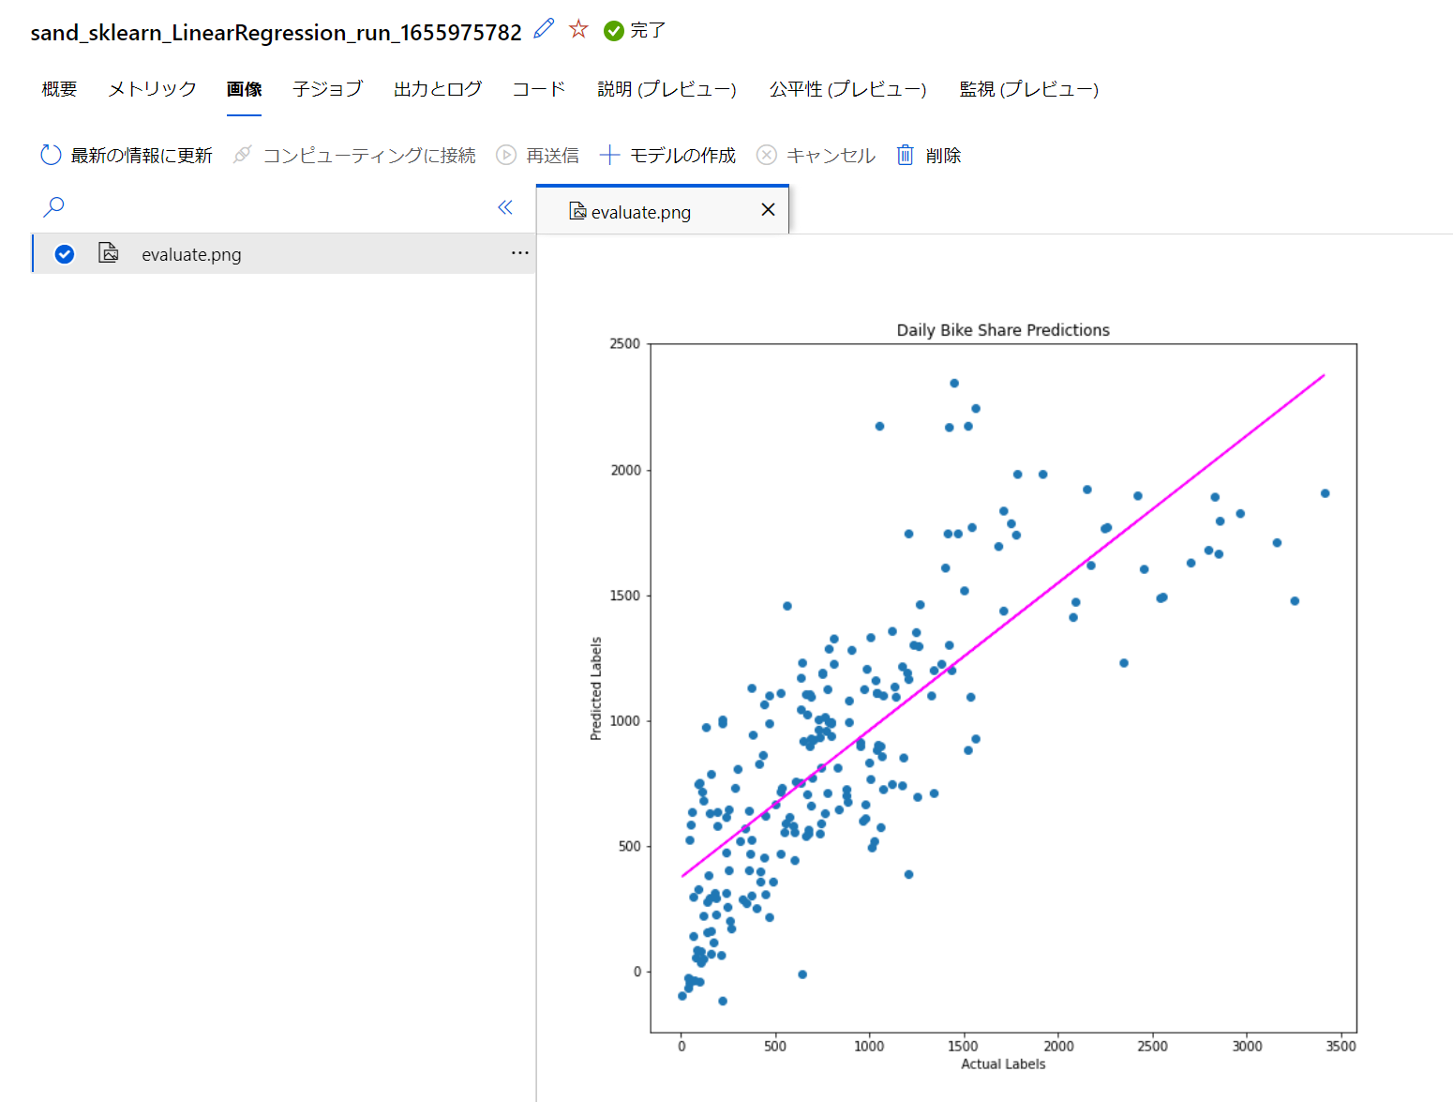Select evaluate.png in the file list

pyautogui.click(x=285, y=253)
